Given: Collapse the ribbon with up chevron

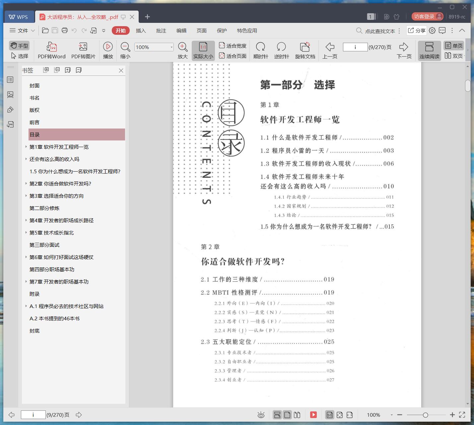Looking at the screenshot, I should coord(462,30).
